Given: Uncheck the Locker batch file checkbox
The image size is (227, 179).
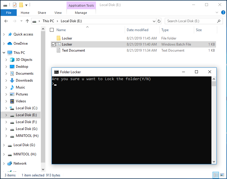Looking at the screenshot, I should click(x=54, y=44).
